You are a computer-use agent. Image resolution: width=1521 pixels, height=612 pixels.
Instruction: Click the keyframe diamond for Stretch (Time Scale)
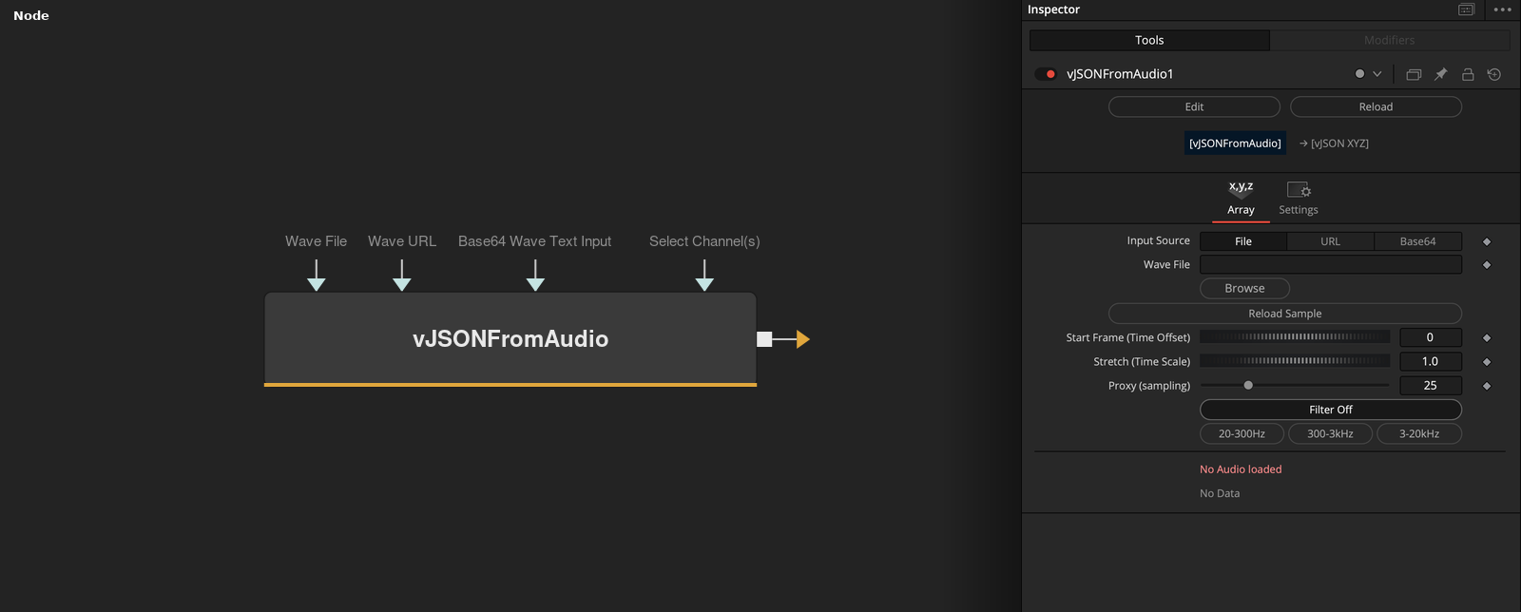tap(1487, 362)
